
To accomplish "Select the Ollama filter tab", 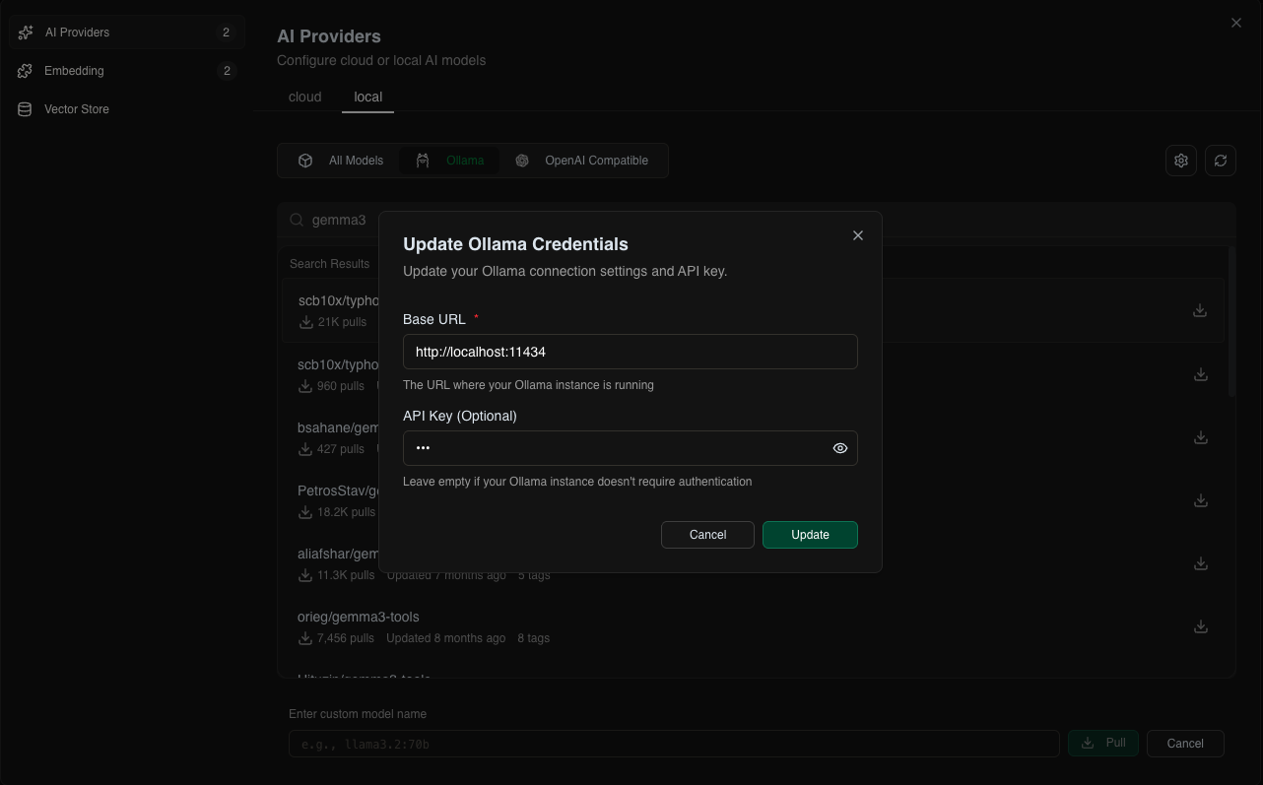I will (449, 161).
